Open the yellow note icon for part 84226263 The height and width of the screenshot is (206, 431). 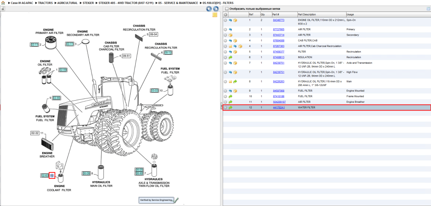point(230,82)
